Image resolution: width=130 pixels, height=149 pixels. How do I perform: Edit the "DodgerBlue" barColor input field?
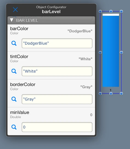pos(57,43)
